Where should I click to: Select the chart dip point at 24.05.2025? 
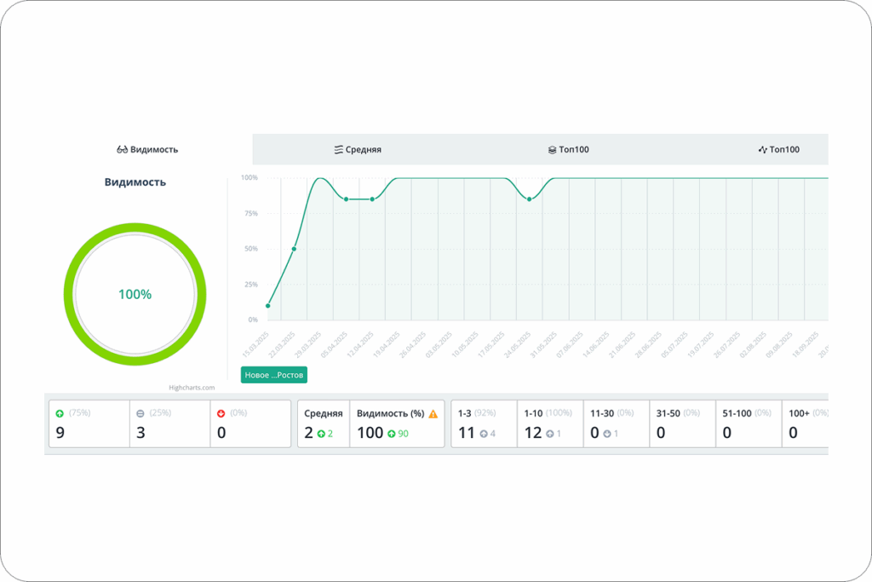click(530, 199)
